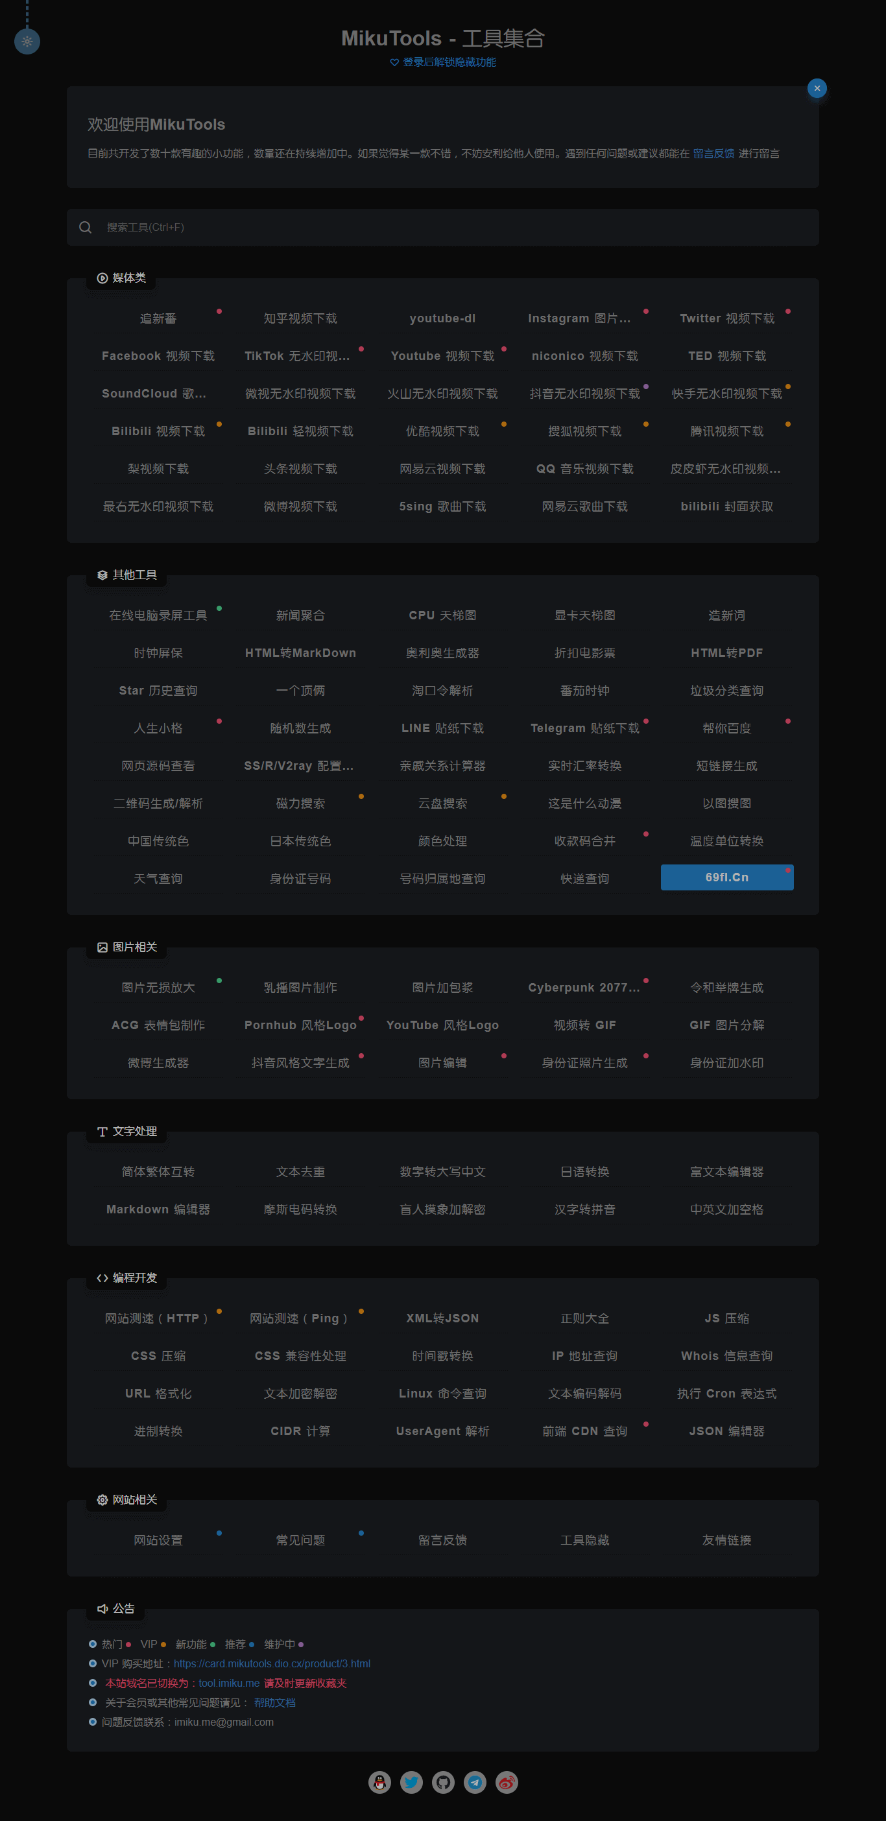The height and width of the screenshot is (1821, 886).
Task: Click the 登录后解锁隐藏功能 login link
Action: pos(449,62)
